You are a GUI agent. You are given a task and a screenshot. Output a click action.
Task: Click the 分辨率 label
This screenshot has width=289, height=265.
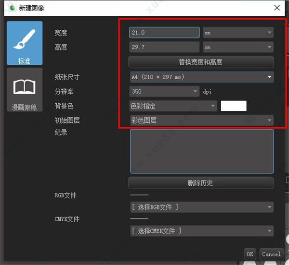point(64,91)
